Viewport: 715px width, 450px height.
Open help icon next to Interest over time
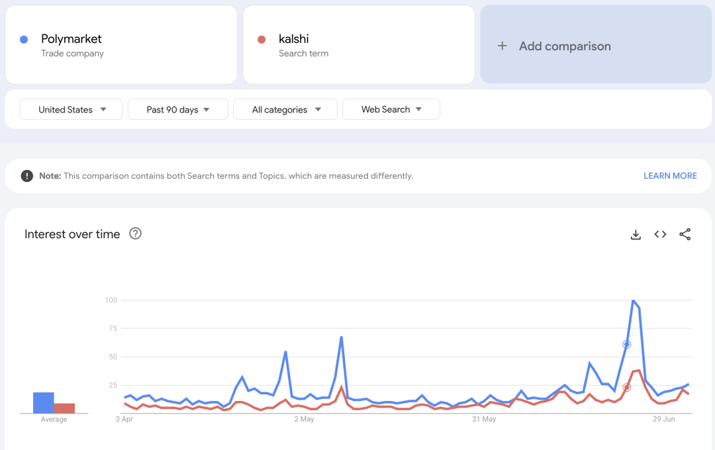coord(136,234)
